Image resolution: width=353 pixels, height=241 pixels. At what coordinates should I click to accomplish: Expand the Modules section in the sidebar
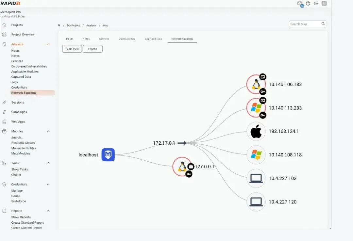click(48, 131)
